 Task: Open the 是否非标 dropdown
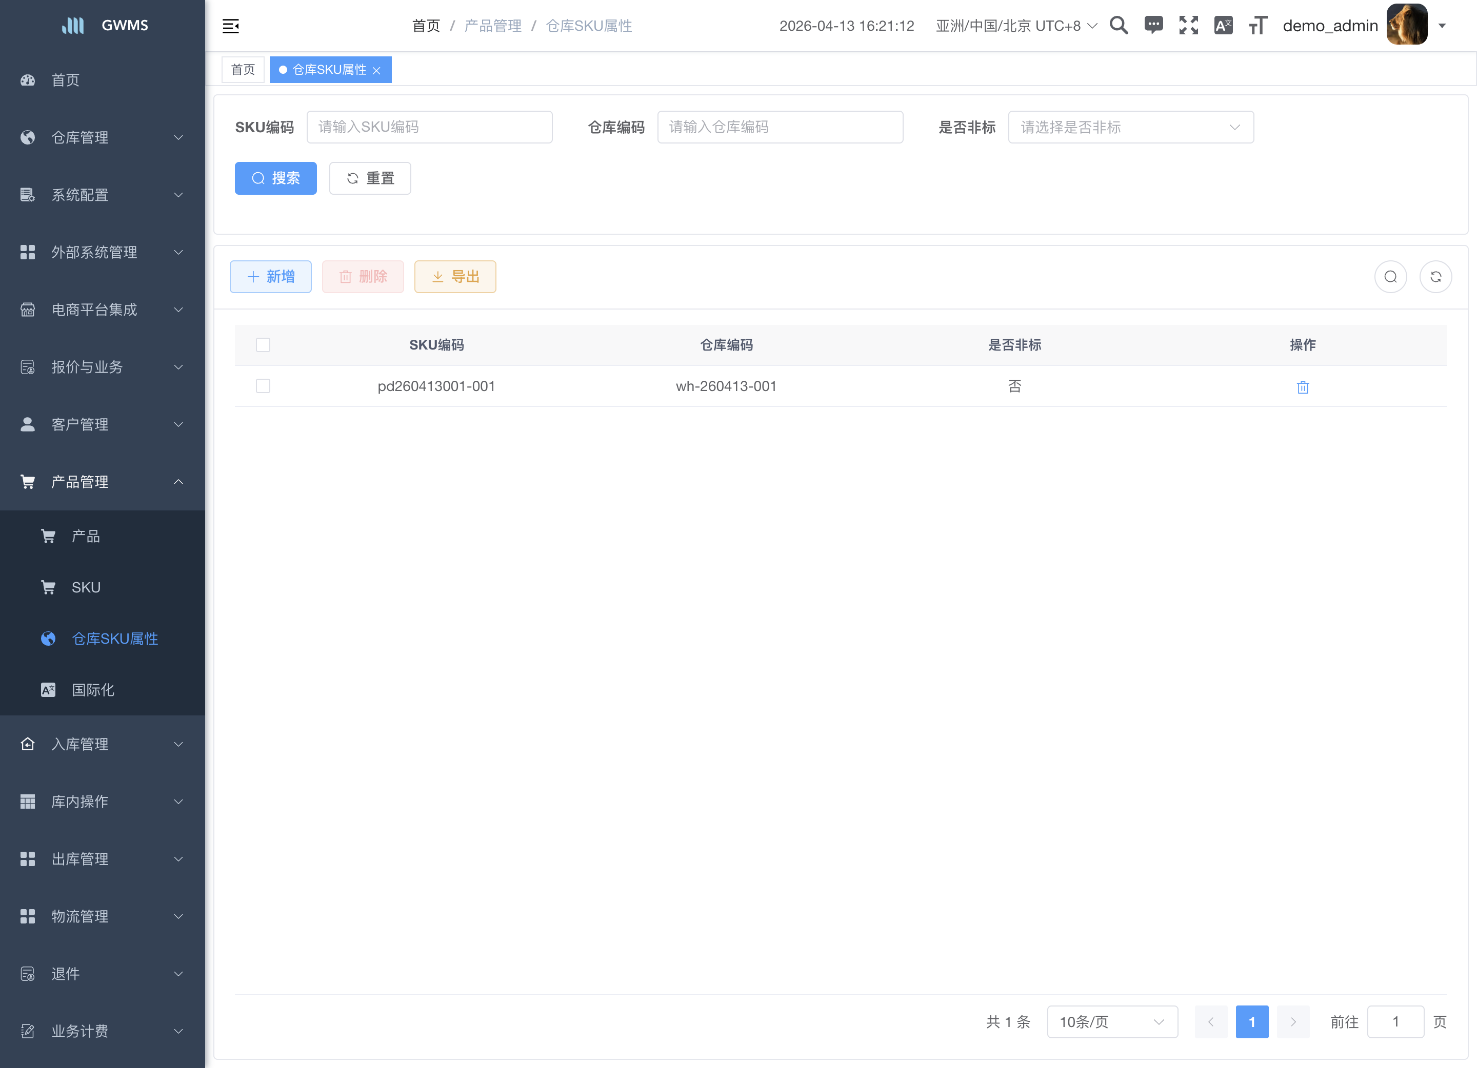coord(1131,127)
